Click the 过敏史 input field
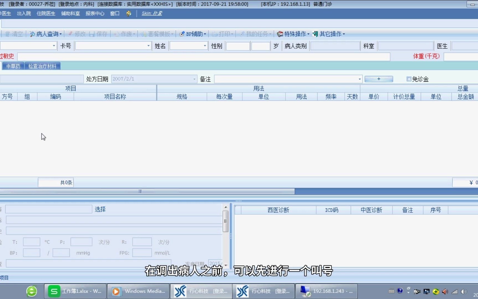The height and width of the screenshot is (299, 478). coord(204,57)
